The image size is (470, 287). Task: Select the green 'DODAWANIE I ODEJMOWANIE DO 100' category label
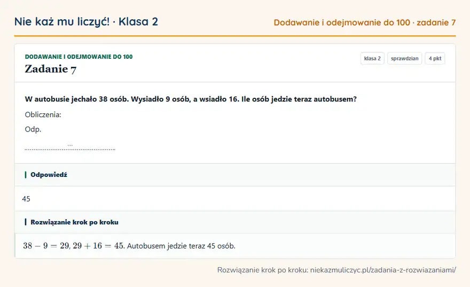point(79,57)
